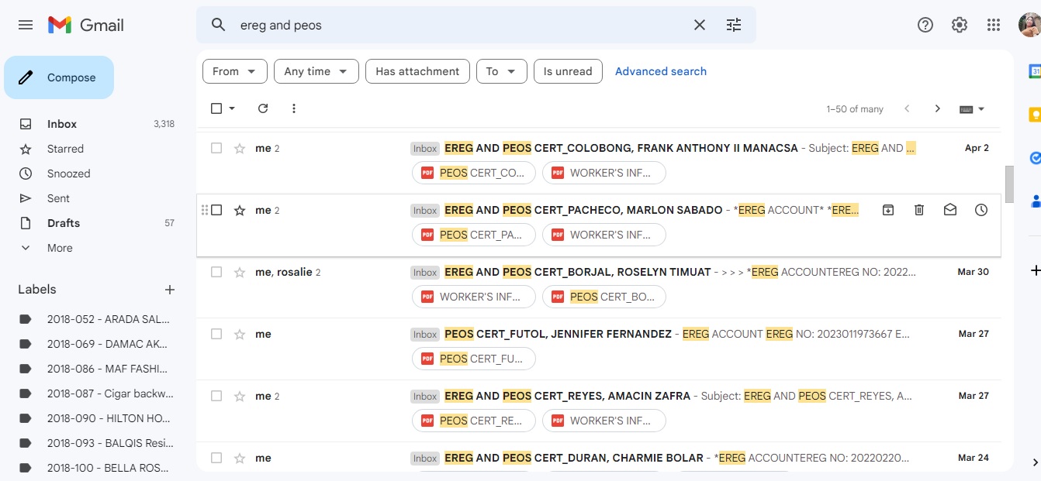
Task: Snooze the PACHECO email using clock icon
Action: (x=981, y=210)
